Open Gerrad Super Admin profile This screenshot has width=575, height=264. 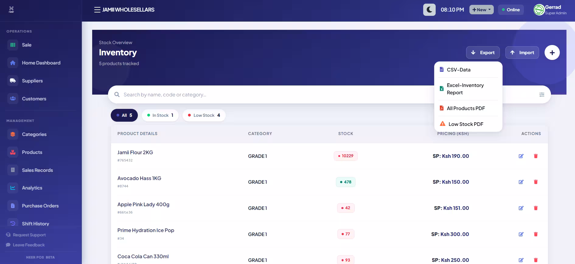point(550,10)
